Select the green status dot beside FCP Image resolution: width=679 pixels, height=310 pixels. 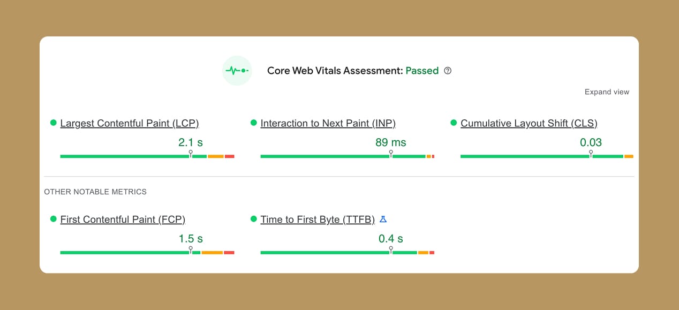click(x=53, y=219)
